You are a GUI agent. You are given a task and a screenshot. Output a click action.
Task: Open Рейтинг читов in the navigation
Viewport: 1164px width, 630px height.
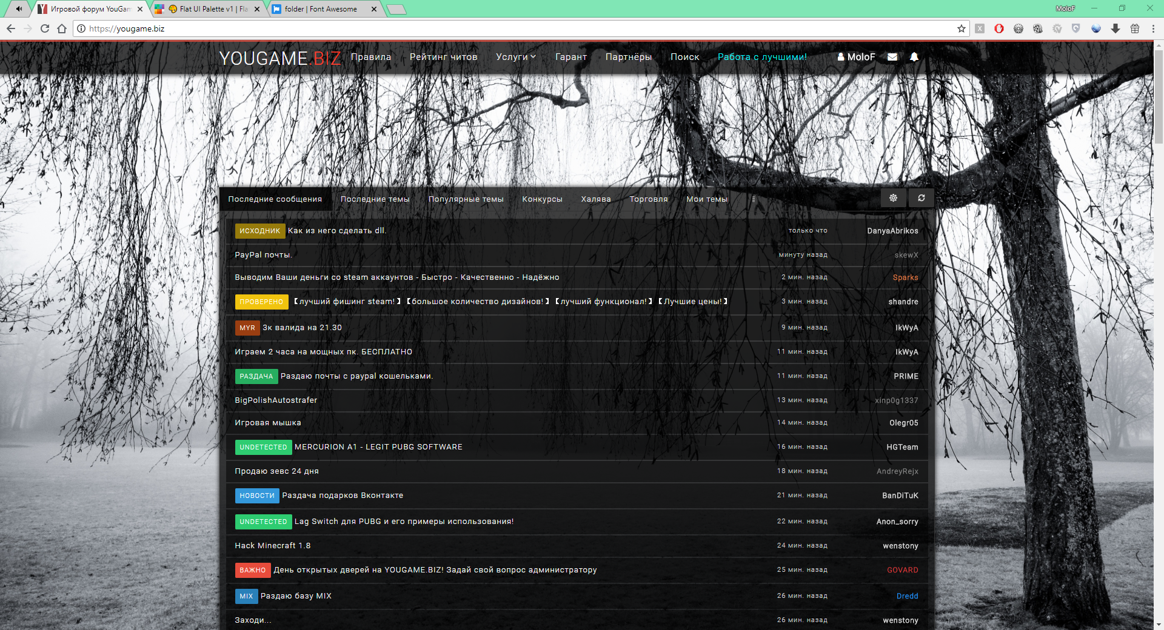pos(444,57)
